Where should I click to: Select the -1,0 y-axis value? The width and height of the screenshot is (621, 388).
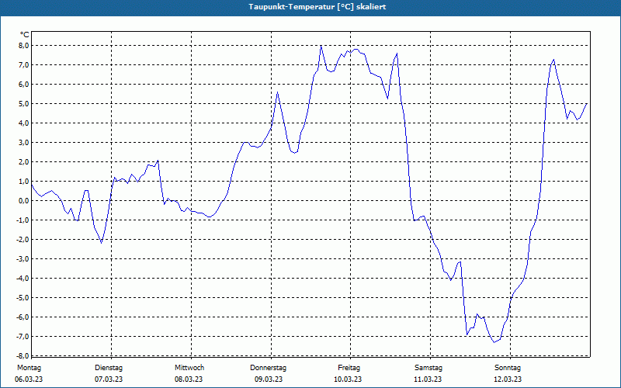23,220
